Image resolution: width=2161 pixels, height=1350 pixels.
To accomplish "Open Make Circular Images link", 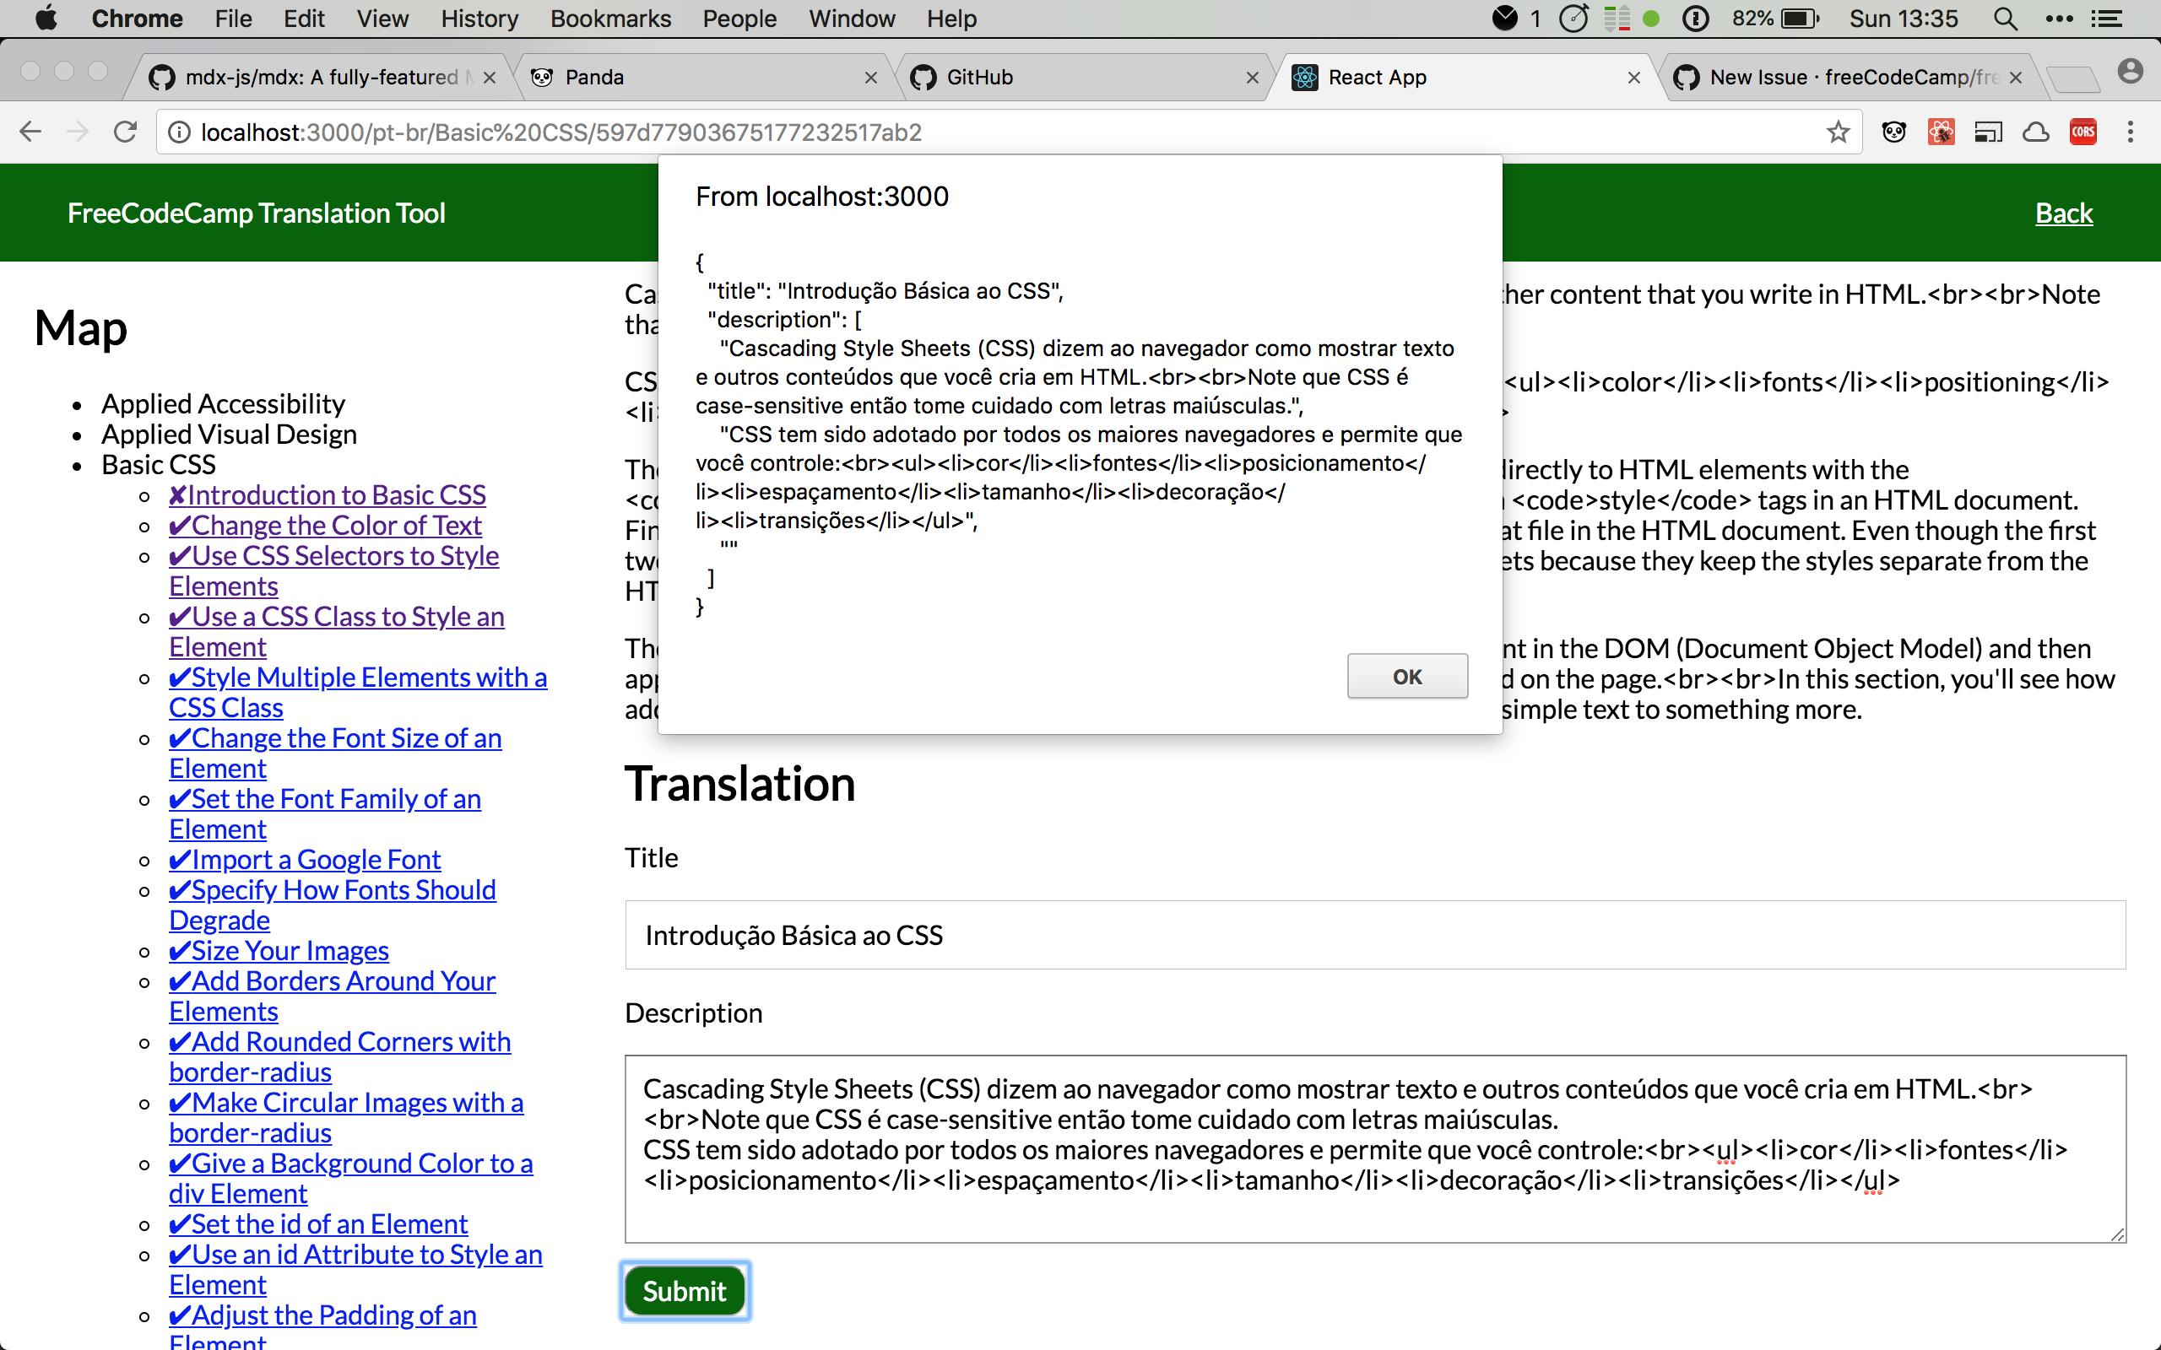I will coord(346,1117).
